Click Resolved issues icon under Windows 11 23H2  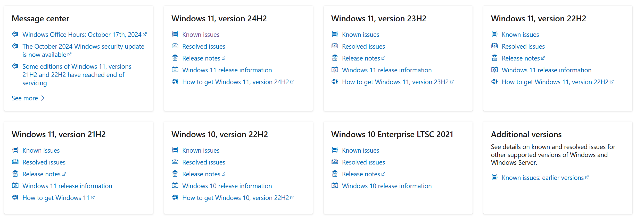[335, 46]
